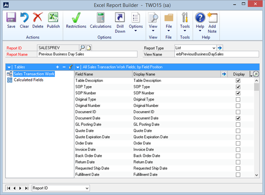Expand Options dropdown arrow in ribbon

(135, 31)
